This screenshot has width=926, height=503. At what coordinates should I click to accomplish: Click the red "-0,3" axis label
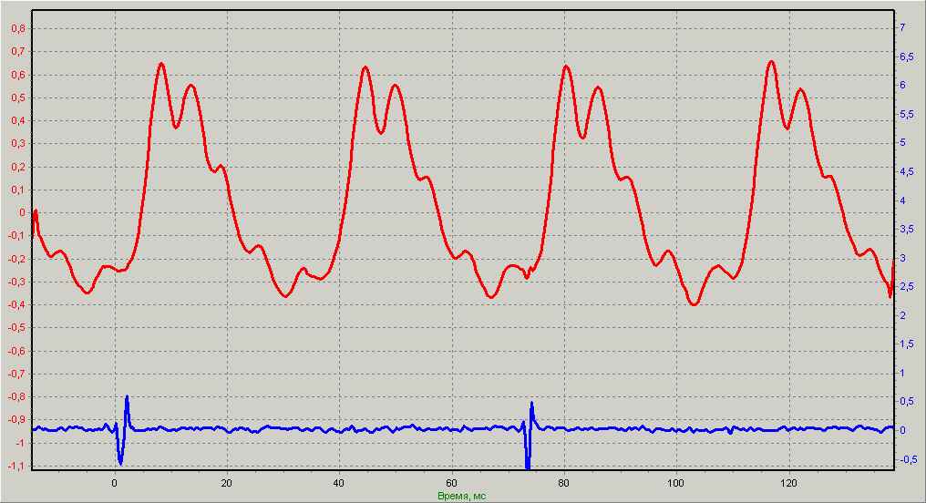click(x=17, y=282)
